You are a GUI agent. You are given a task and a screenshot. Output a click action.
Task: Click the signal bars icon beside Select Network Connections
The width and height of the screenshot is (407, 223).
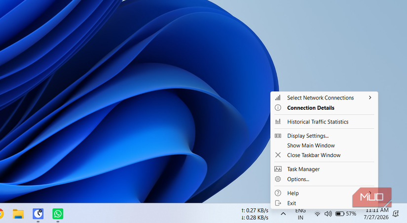point(278,97)
